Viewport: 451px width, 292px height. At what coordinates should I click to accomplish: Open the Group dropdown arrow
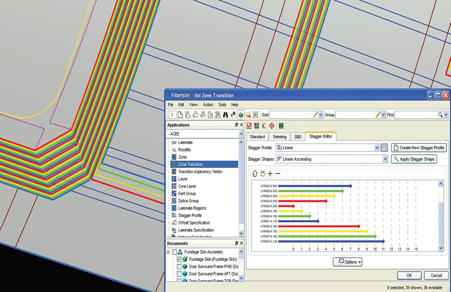point(383,115)
